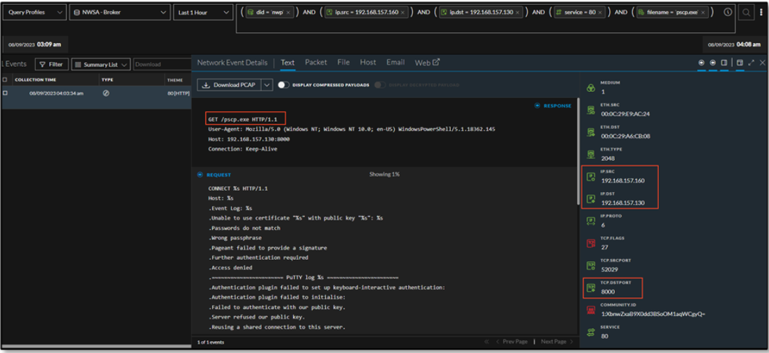Click the tcp.flags meta key icon
The width and height of the screenshot is (769, 353).
tap(590, 243)
